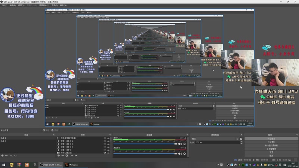This screenshot has height=168, width=299.
Task: Open 桌面音频 audio settings gear
Action: [x=184, y=153]
